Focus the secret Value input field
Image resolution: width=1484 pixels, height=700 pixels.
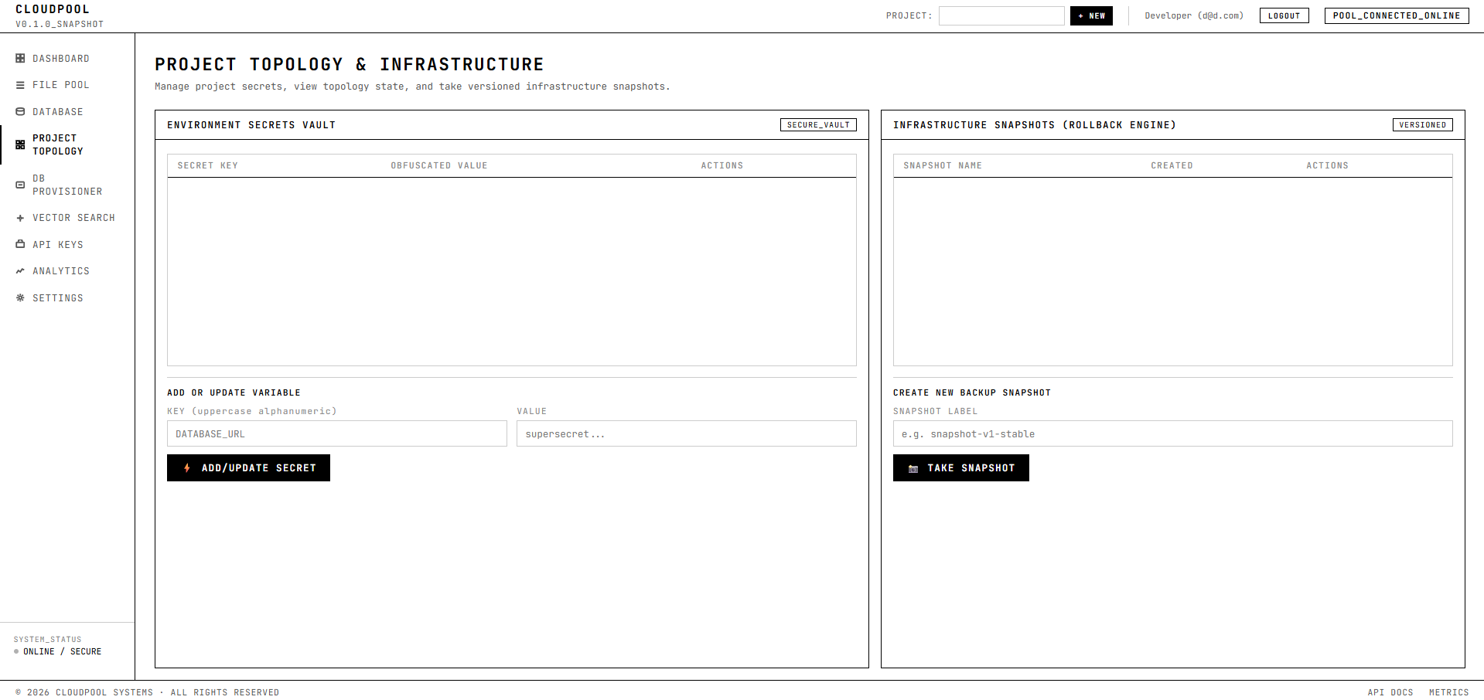click(687, 433)
